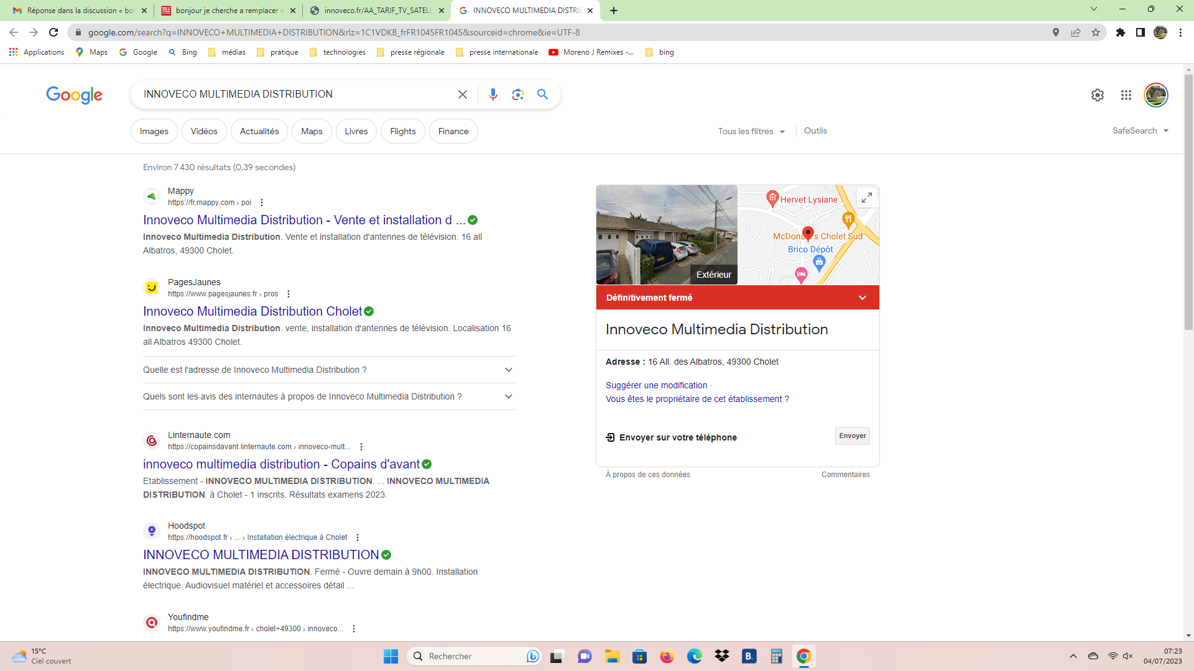The width and height of the screenshot is (1194, 671).
Task: Open Google Lens image search icon
Action: click(517, 94)
